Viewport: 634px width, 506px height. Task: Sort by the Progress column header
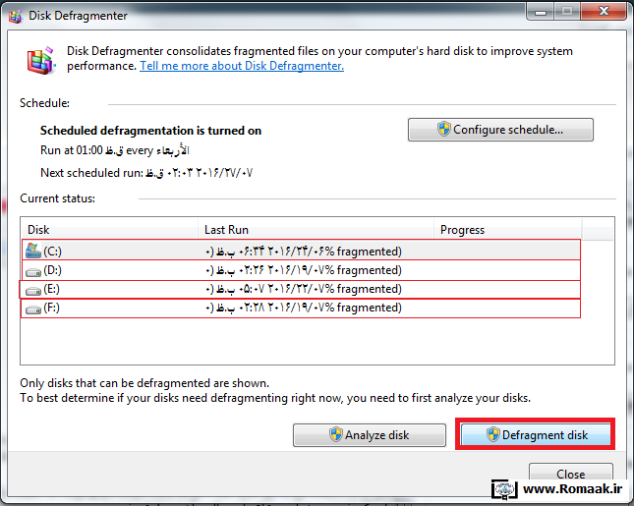[508, 230]
